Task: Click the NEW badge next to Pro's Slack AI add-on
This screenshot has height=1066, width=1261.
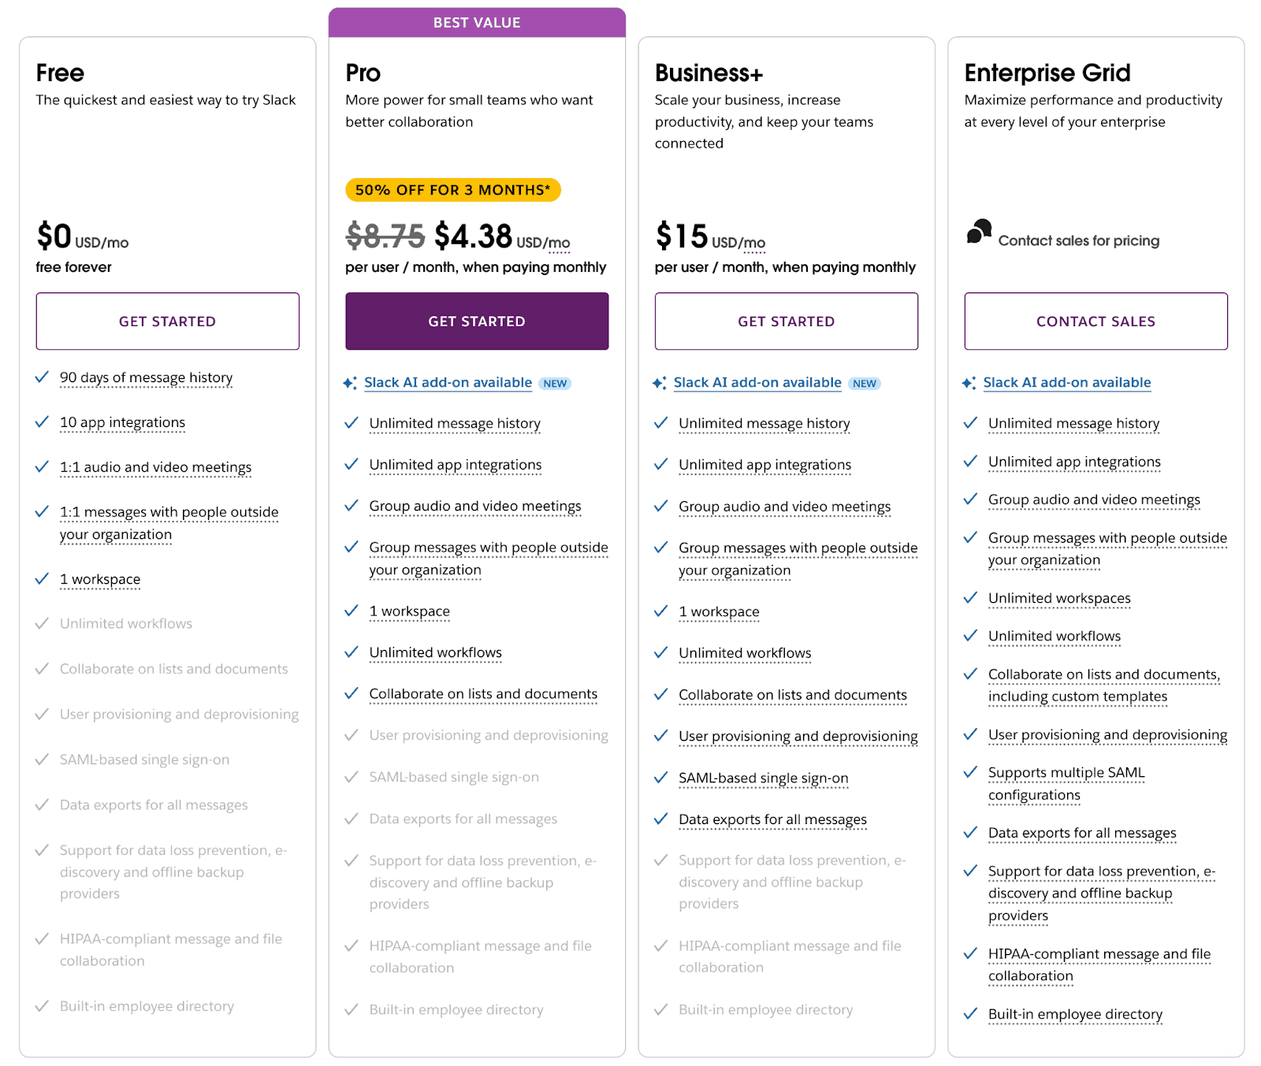Action: coord(555,383)
